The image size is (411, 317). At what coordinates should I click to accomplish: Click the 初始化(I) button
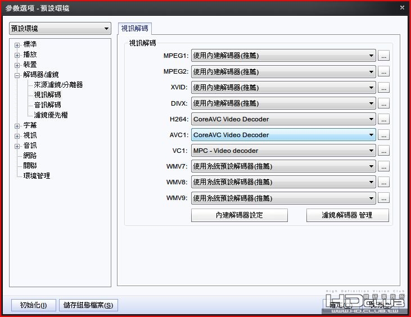pyautogui.click(x=34, y=305)
